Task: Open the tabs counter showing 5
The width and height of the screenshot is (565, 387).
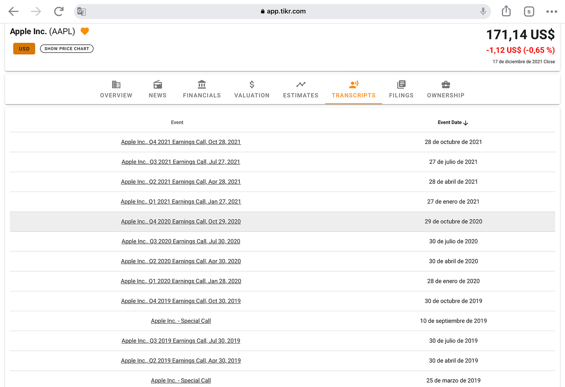Action: click(529, 12)
